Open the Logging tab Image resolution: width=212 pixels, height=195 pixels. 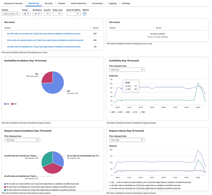tap(113, 3)
